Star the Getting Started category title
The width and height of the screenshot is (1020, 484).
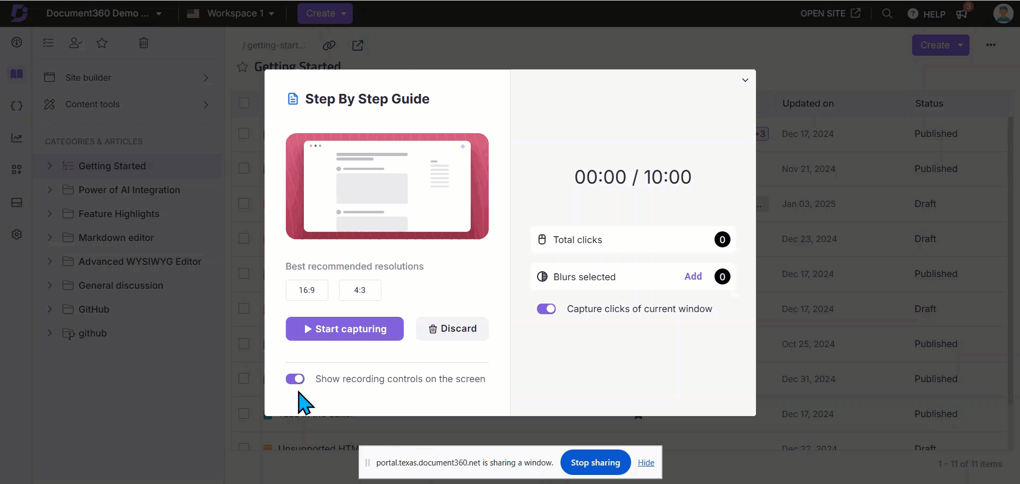click(242, 67)
